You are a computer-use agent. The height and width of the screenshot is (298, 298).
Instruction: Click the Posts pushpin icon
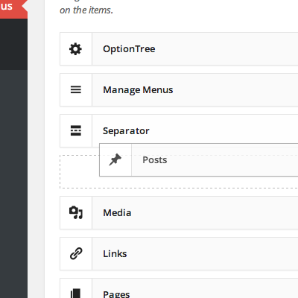(115, 159)
